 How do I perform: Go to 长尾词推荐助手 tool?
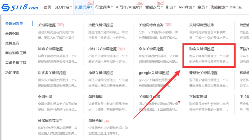50,121
